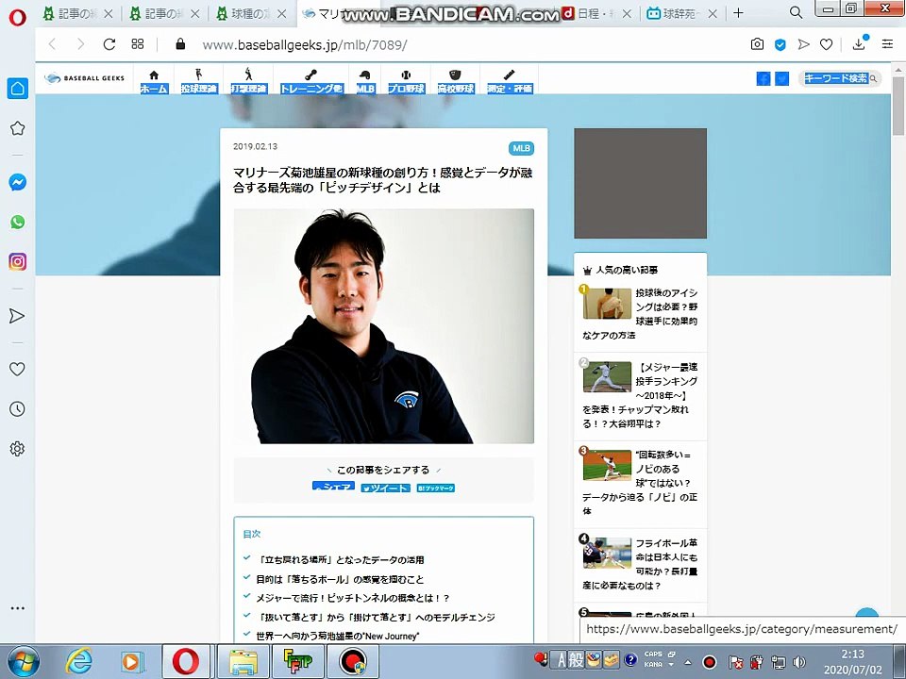Open ranked article フライボール革命
906x679 pixels.
coord(640,564)
